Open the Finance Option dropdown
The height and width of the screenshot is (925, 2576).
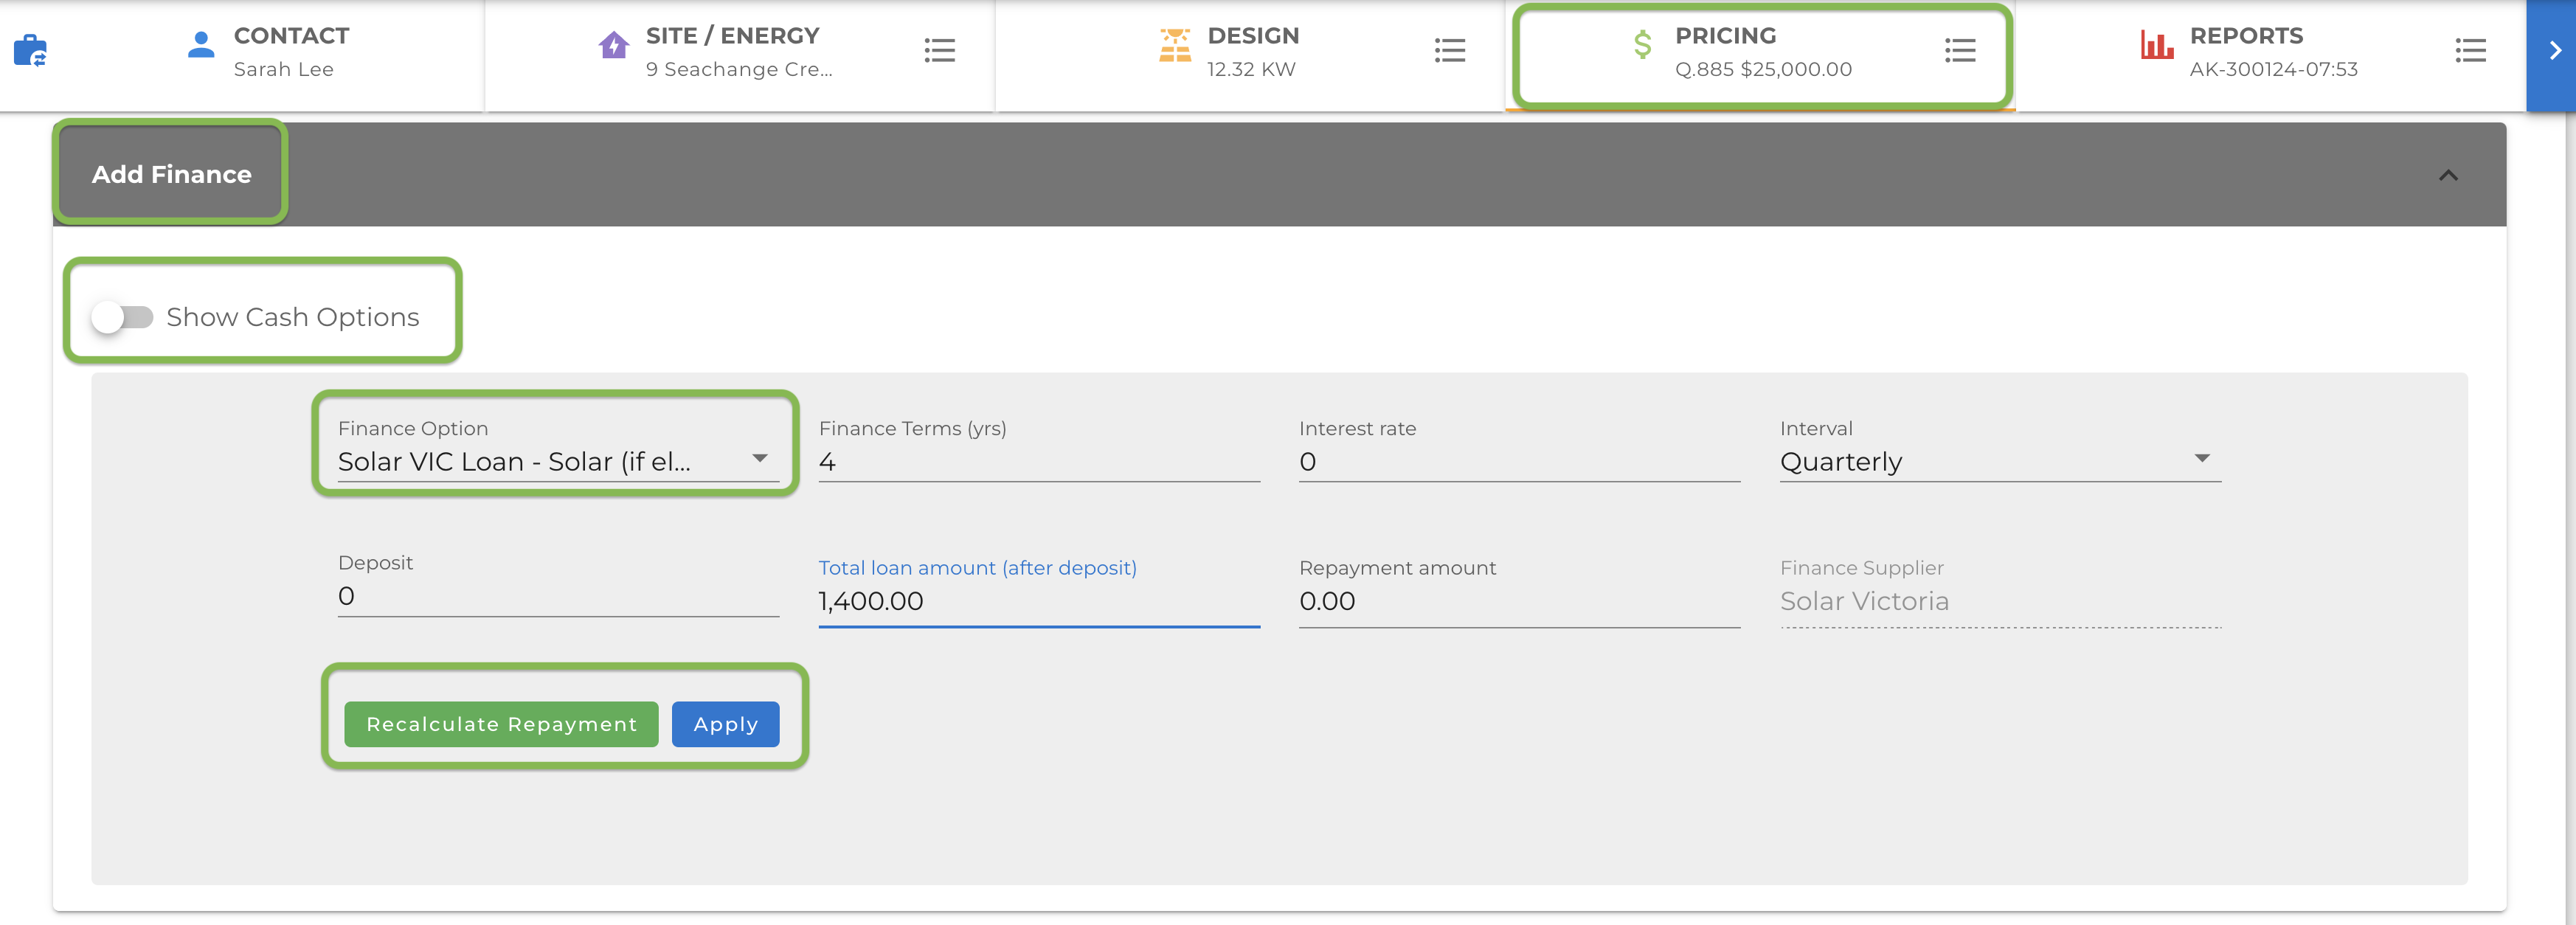[x=558, y=461]
